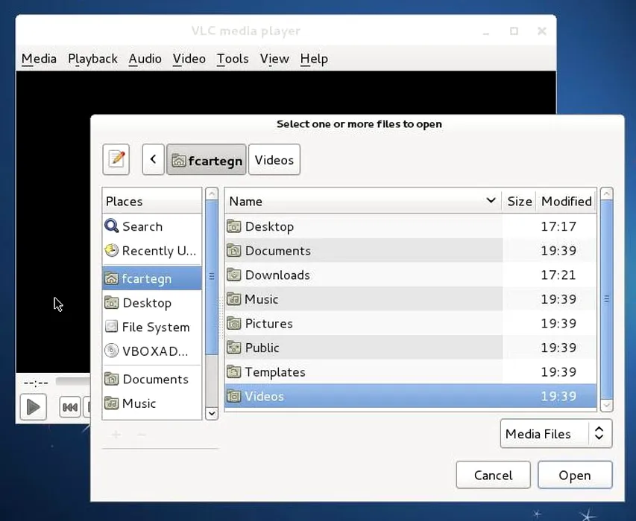Select the Pictures folder in file list
Screen dimensions: 636x521
268,323
